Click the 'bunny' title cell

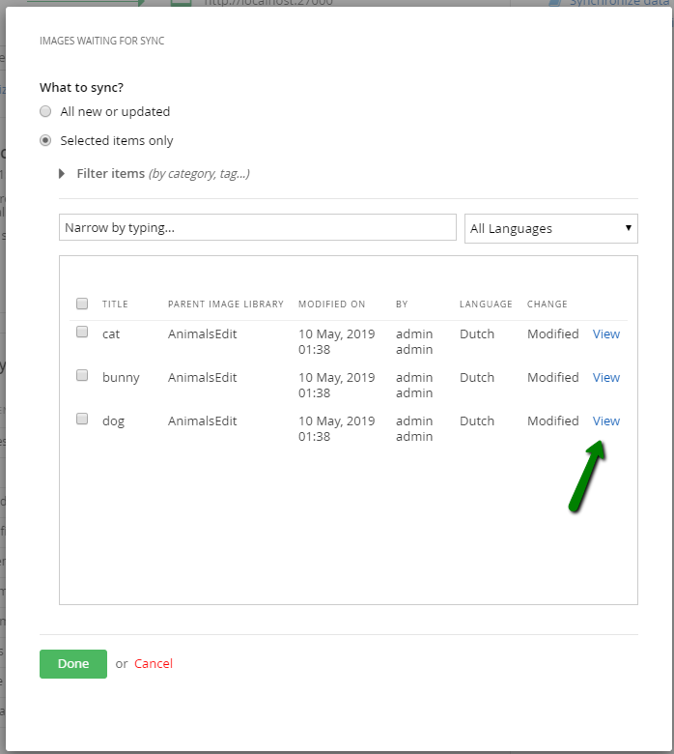[x=121, y=378]
